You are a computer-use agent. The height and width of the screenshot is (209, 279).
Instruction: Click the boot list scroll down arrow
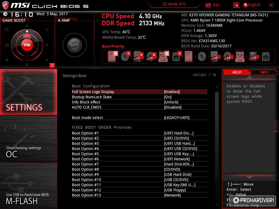point(217,205)
